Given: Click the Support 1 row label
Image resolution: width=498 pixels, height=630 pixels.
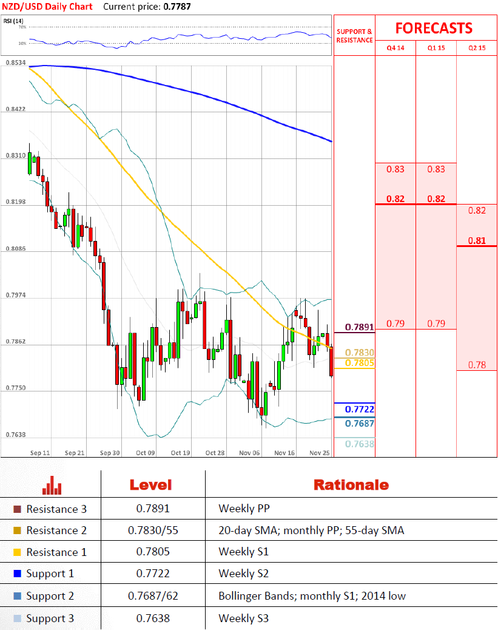Looking at the screenshot, I should (x=50, y=574).
